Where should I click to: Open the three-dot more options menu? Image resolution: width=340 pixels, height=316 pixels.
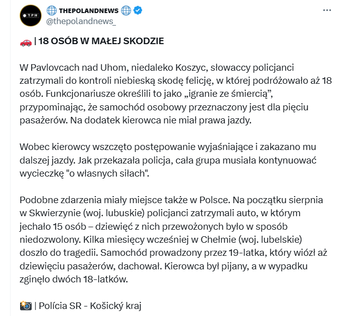tap(327, 10)
